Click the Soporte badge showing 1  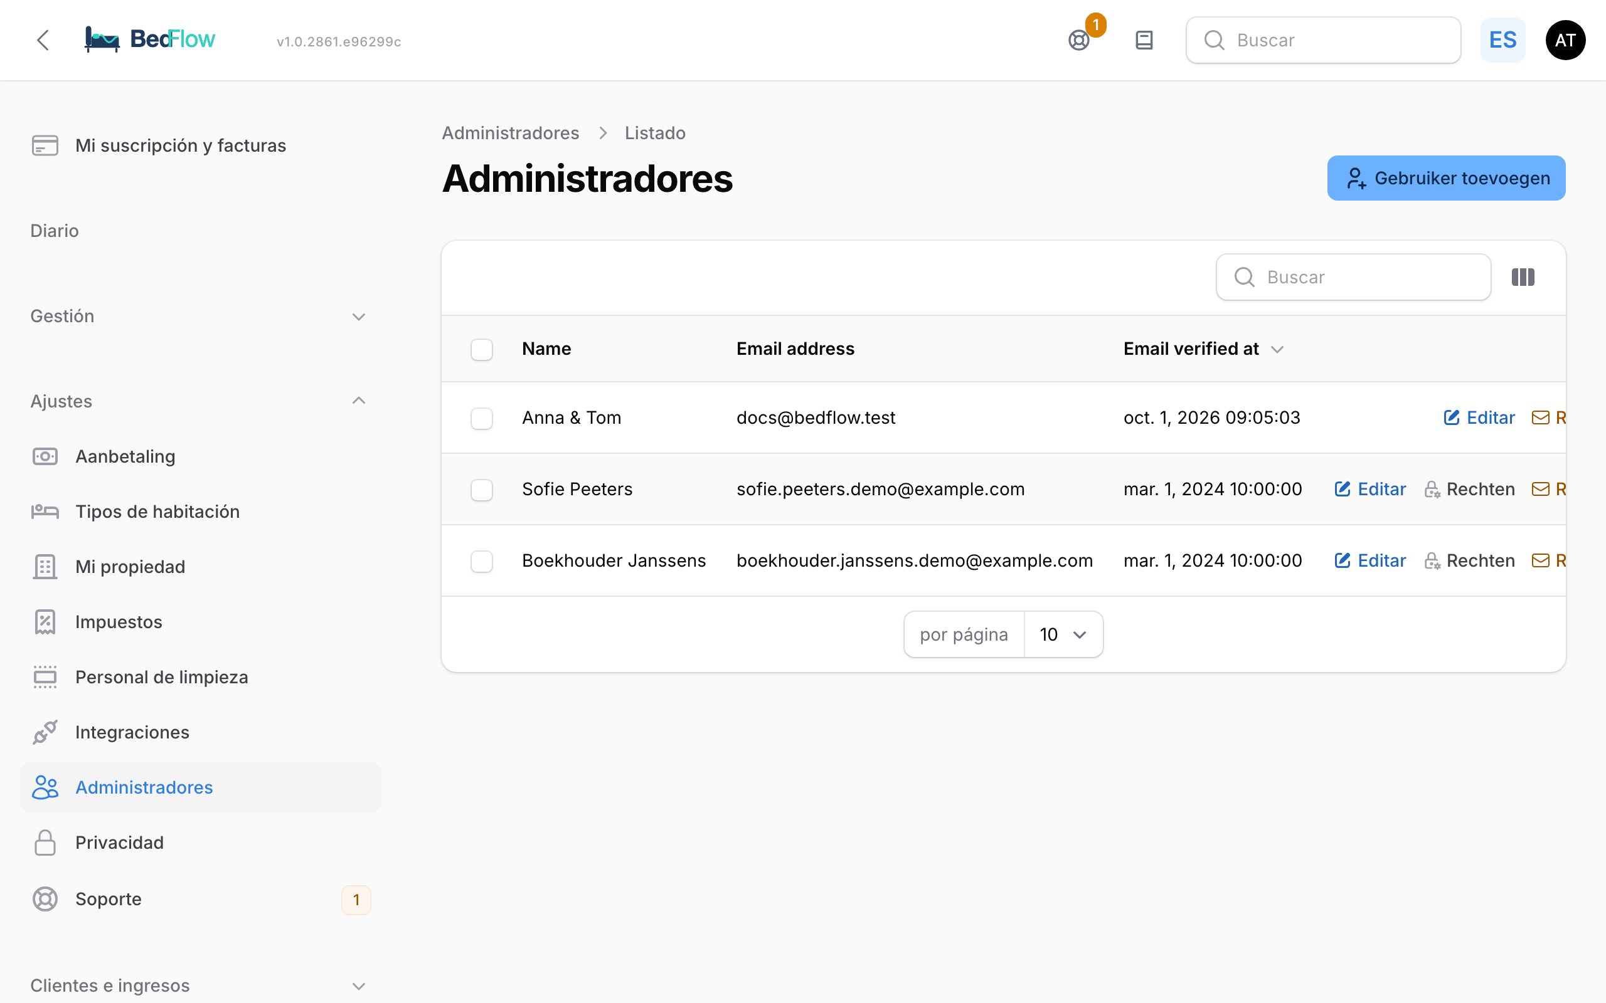pyautogui.click(x=356, y=900)
